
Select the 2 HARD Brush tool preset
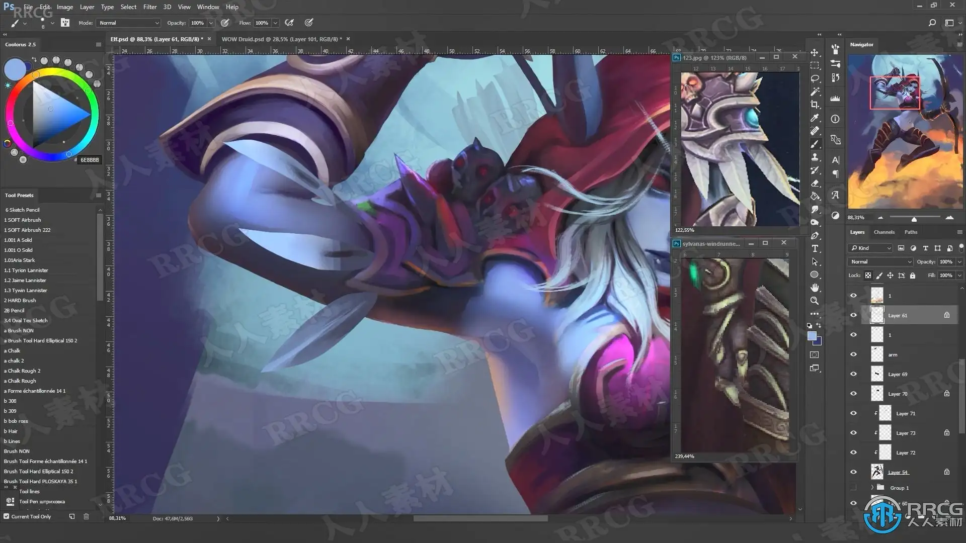pyautogui.click(x=20, y=300)
